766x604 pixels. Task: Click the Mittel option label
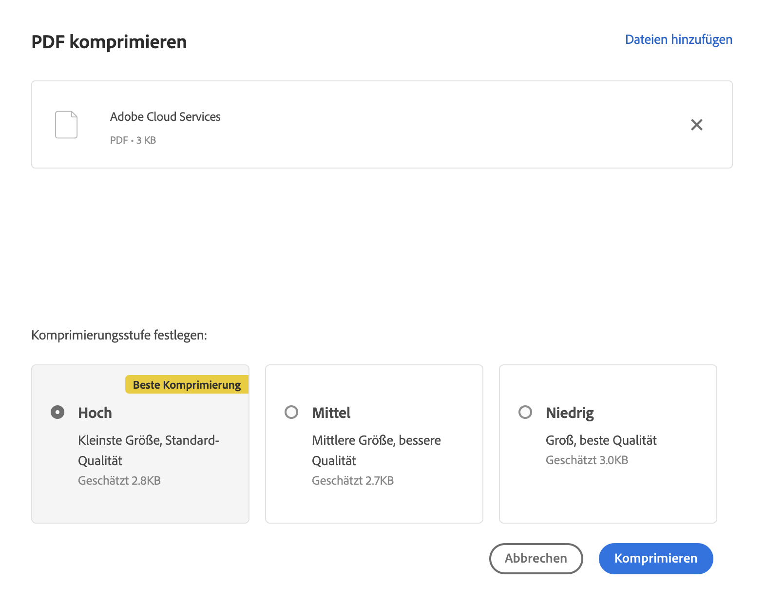tap(331, 413)
